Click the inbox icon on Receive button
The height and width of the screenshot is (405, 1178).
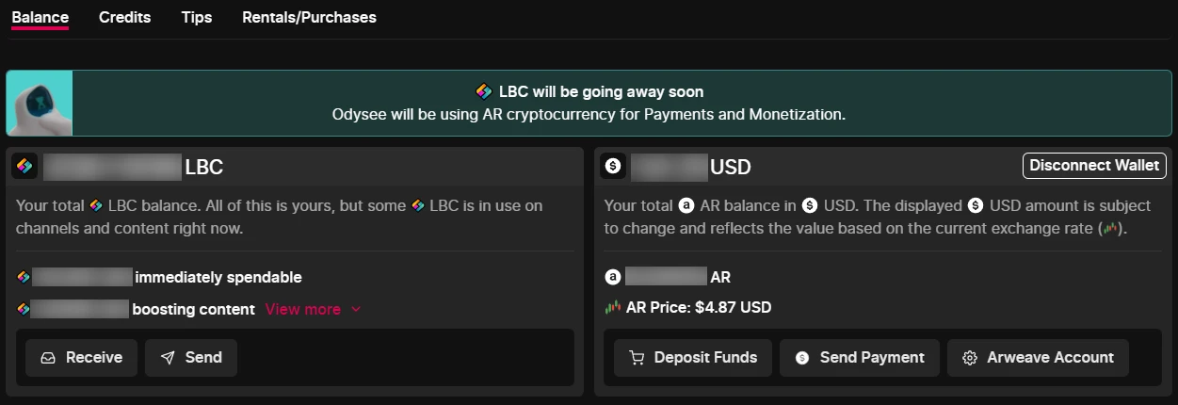[48, 358]
